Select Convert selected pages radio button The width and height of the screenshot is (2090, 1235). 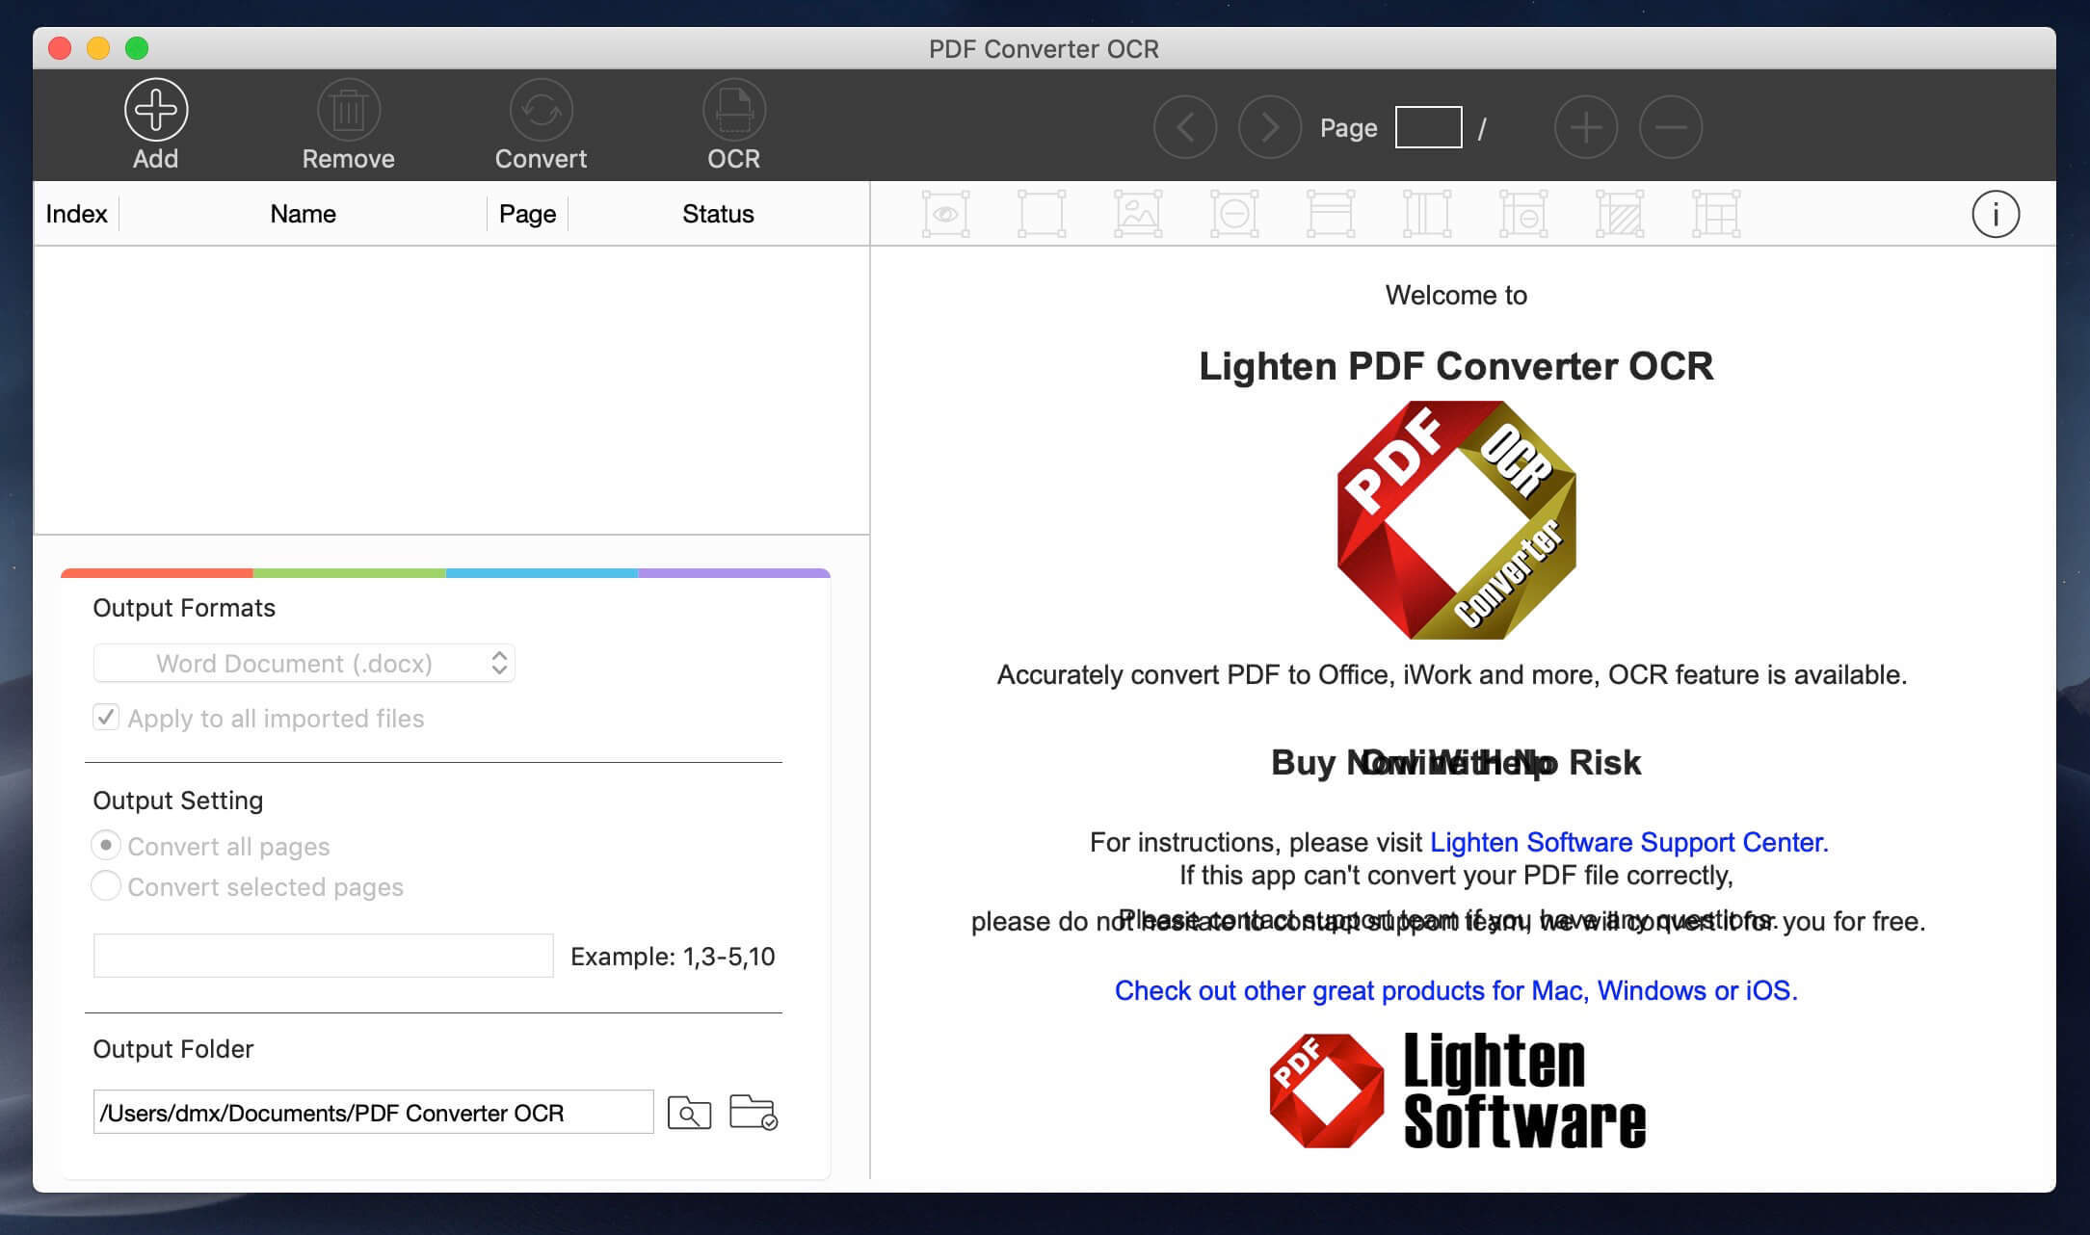106,885
